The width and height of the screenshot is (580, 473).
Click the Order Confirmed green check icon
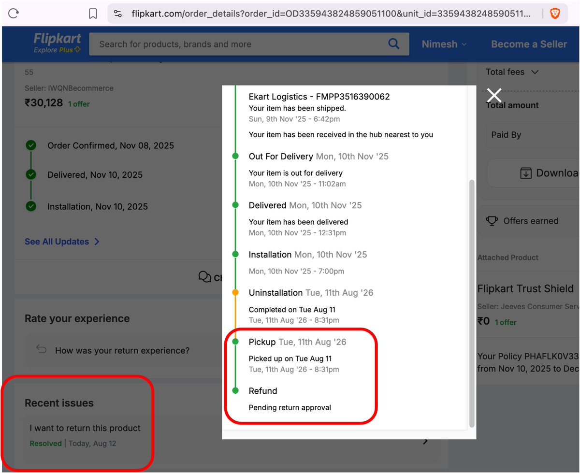(31, 145)
